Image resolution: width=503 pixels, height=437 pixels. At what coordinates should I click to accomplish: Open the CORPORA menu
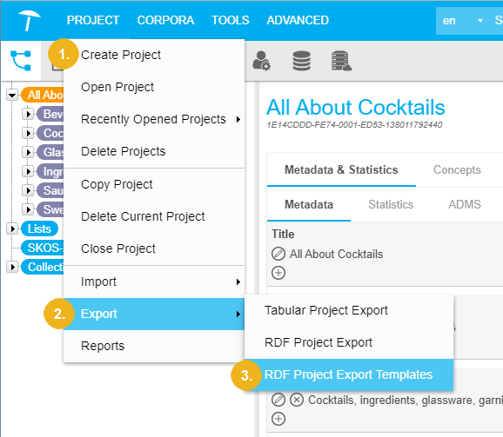(165, 20)
